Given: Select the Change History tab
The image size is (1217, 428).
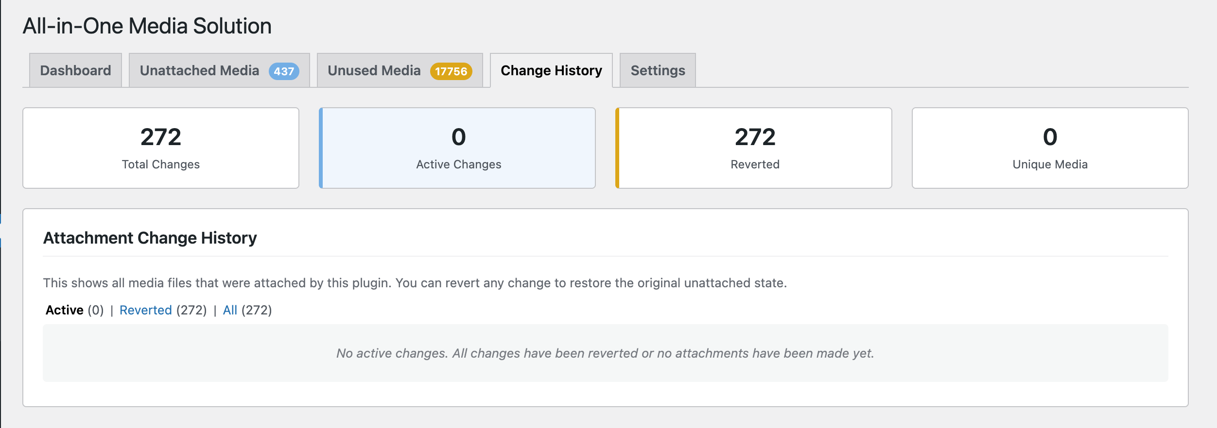Looking at the screenshot, I should tap(551, 71).
